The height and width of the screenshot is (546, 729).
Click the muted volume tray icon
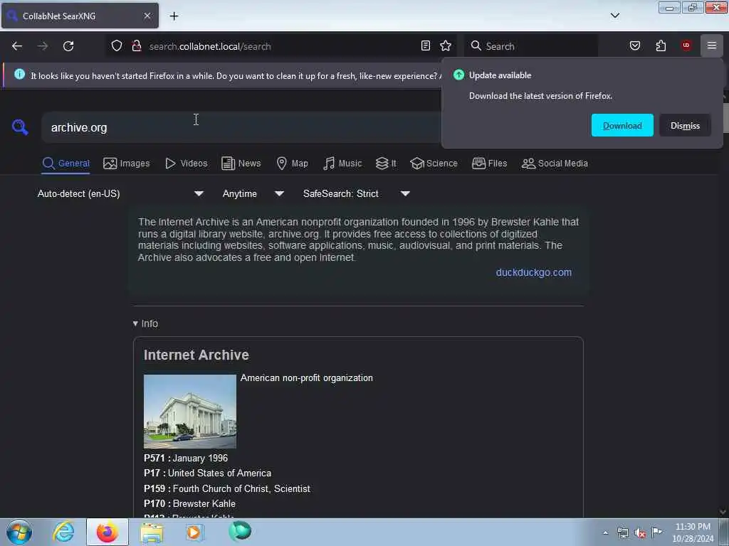pos(640,533)
